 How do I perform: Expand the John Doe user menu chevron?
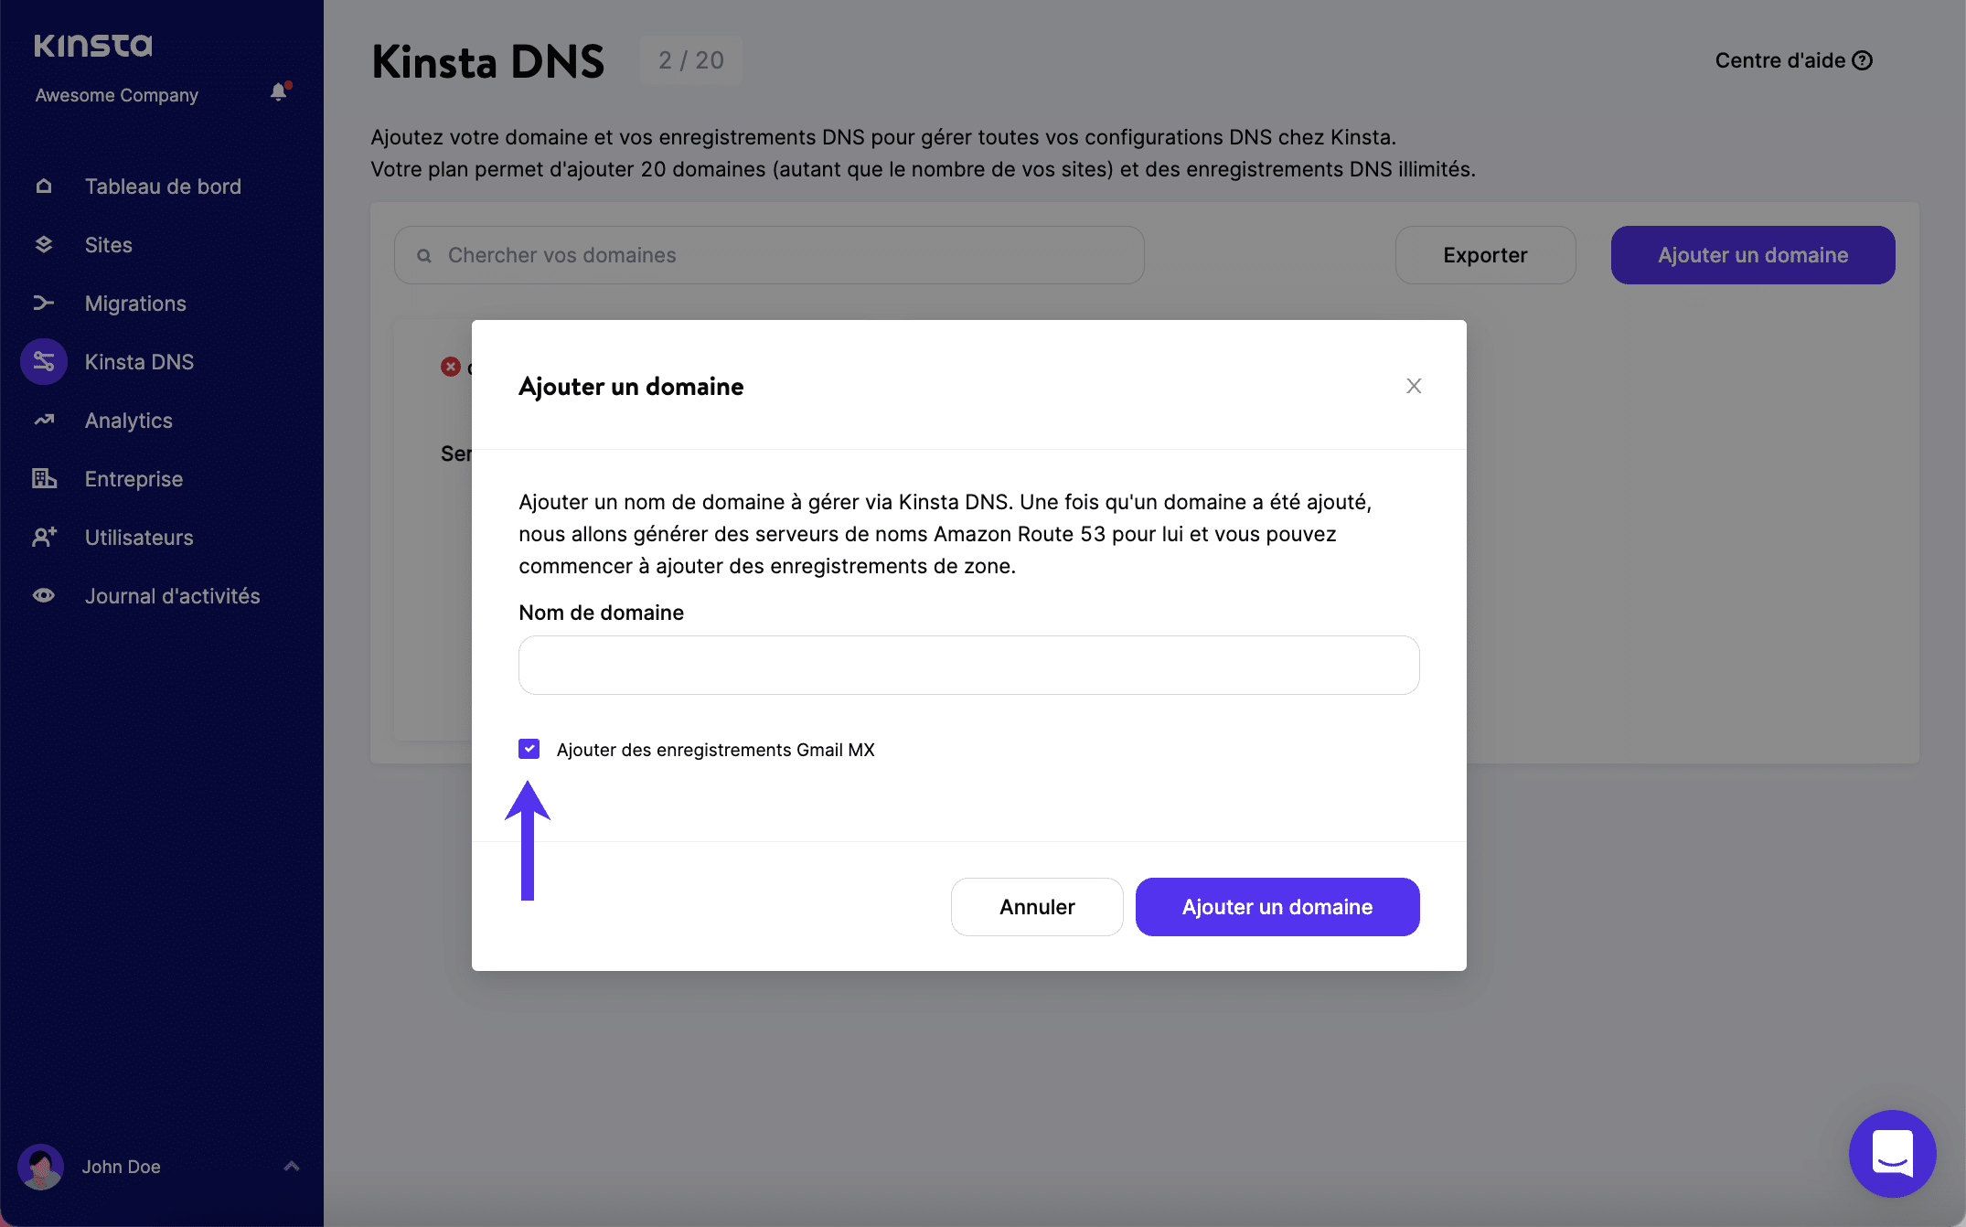(292, 1166)
